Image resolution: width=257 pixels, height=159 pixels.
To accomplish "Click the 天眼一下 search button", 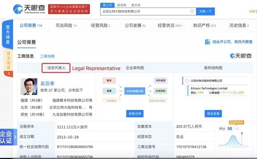I will tap(206, 11).
